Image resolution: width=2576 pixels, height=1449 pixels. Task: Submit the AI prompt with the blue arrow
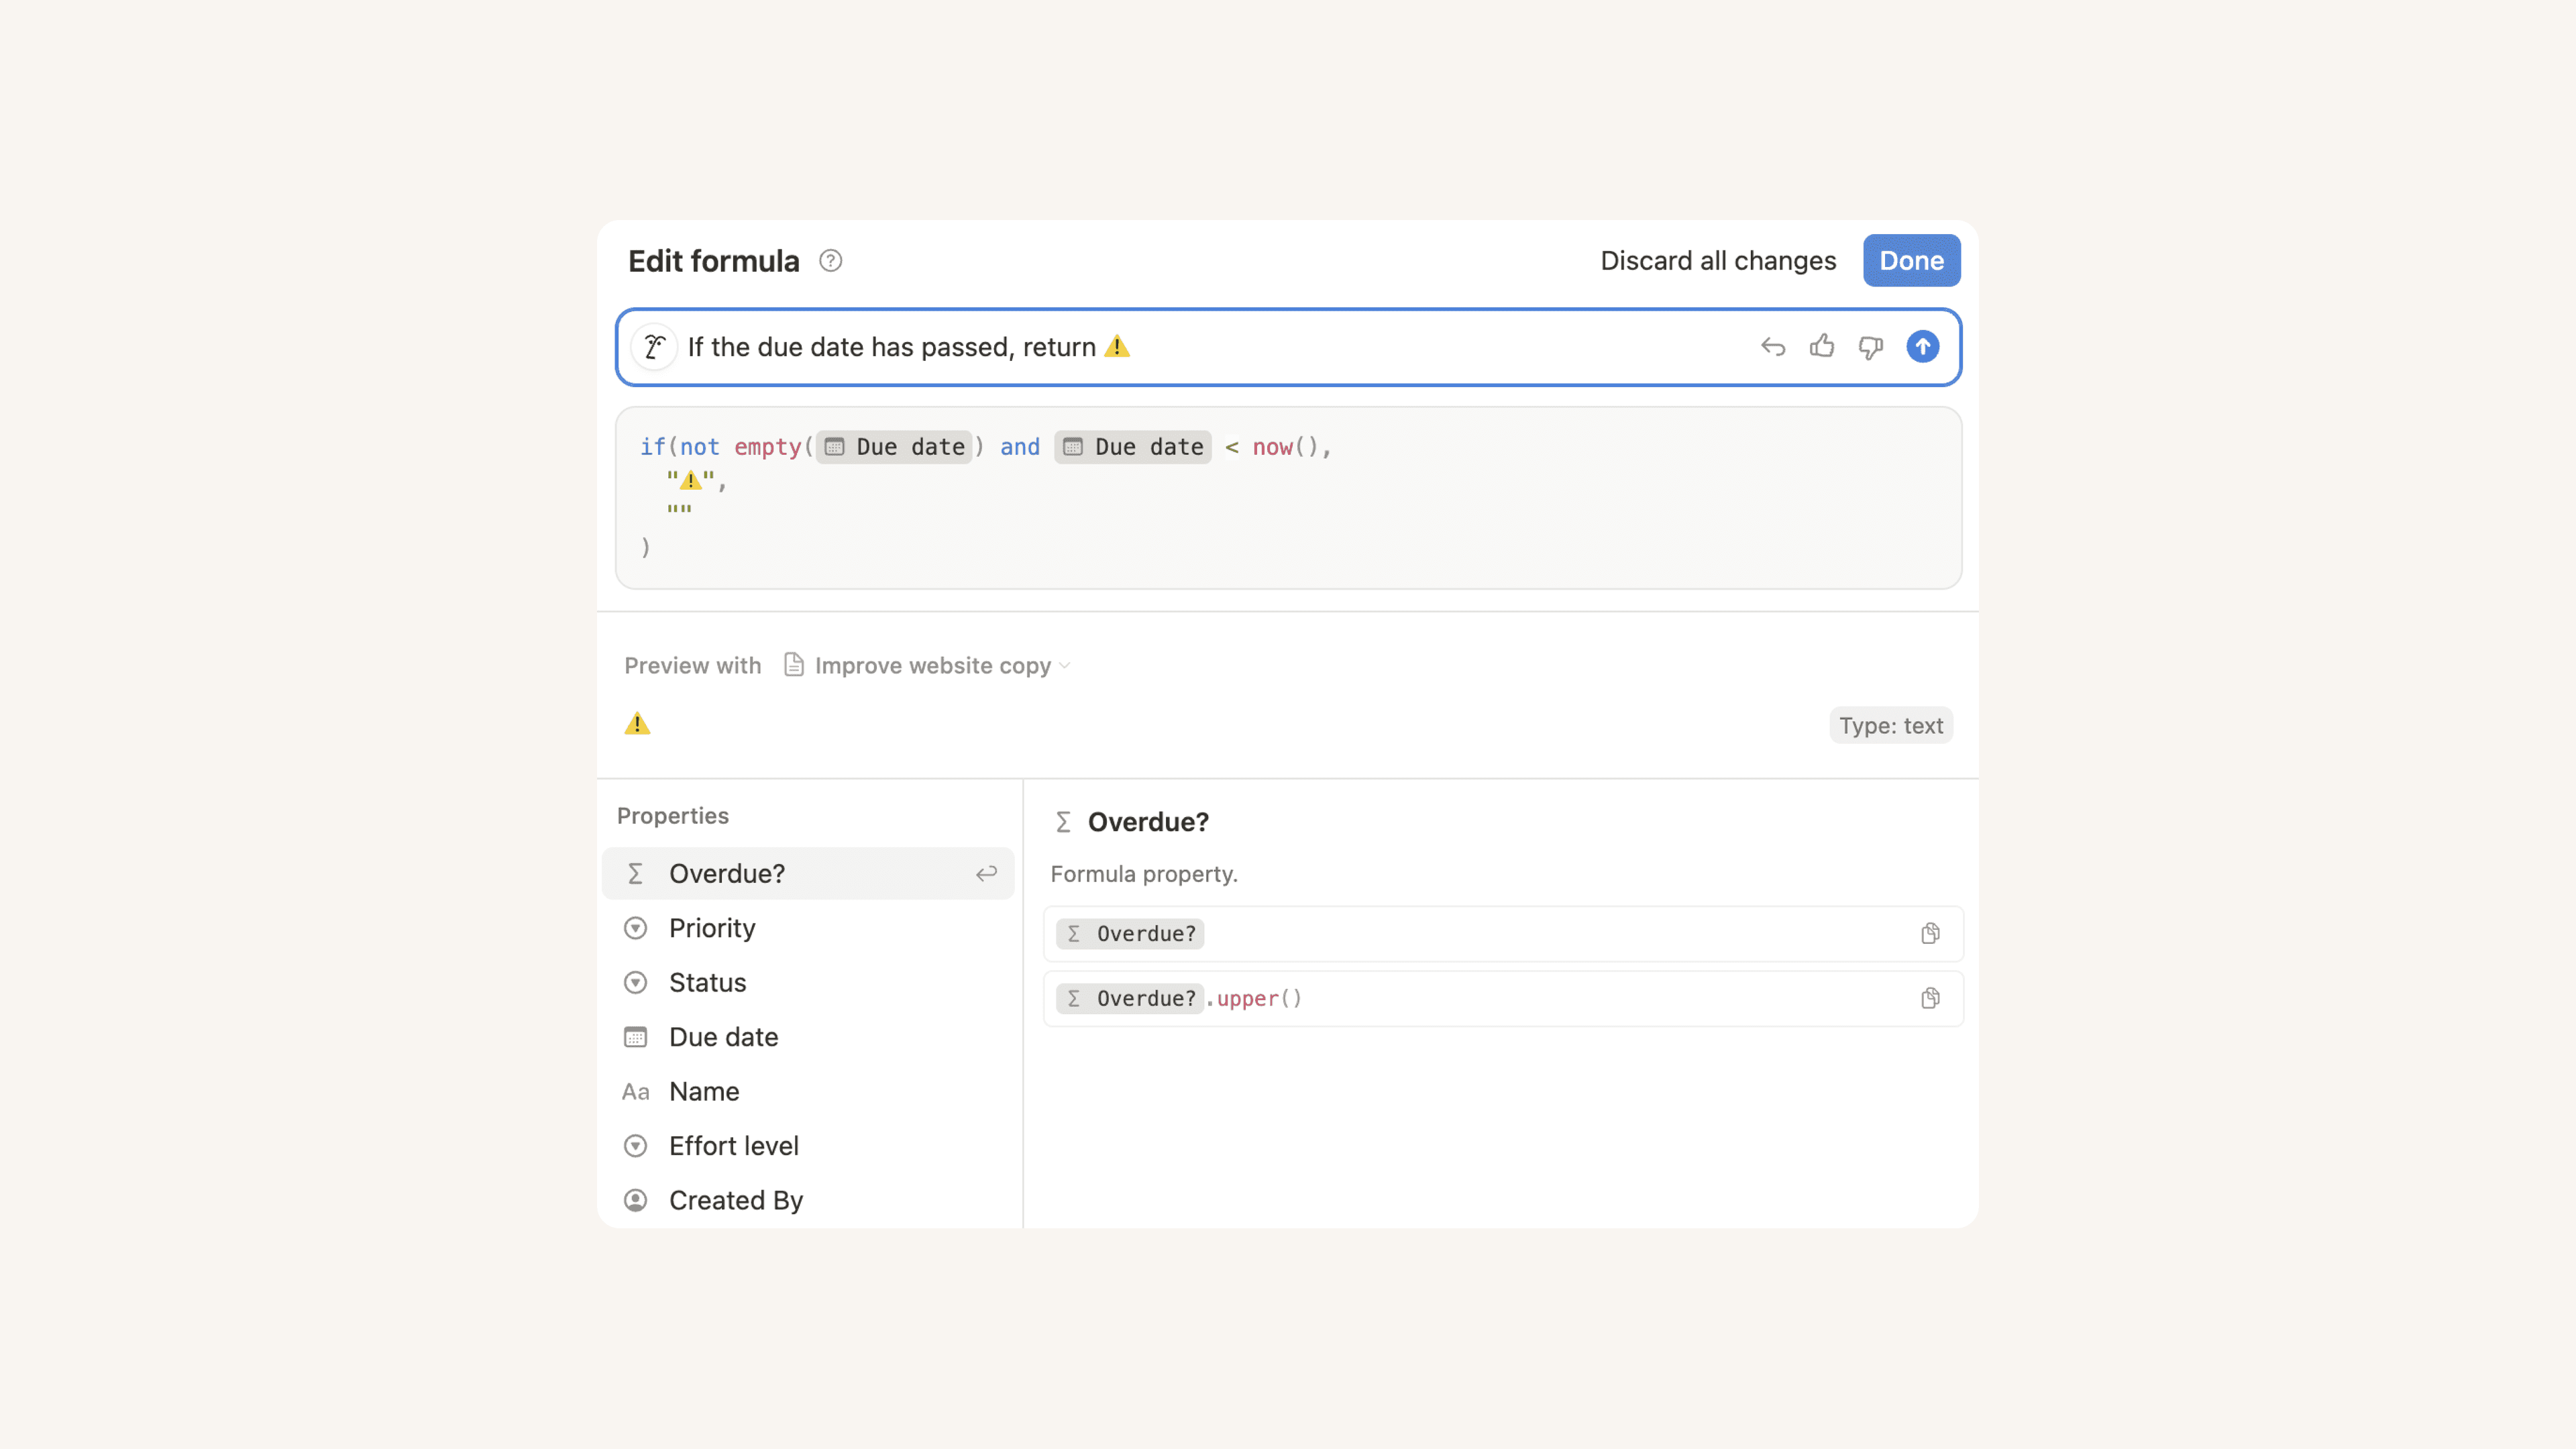pos(1922,347)
